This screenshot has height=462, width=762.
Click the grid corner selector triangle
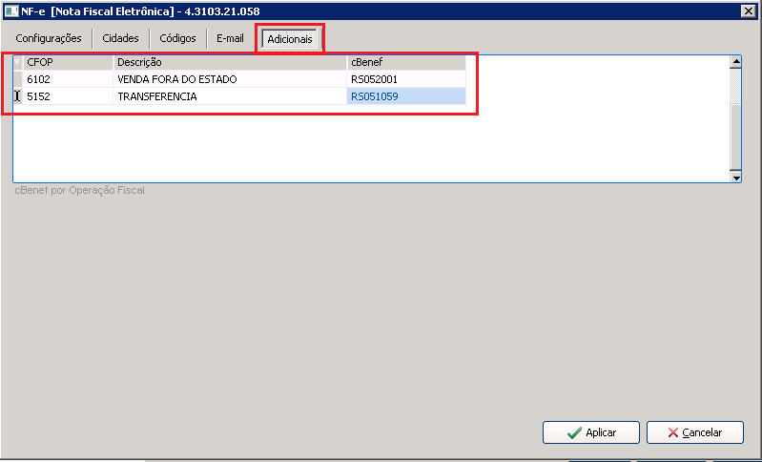point(17,62)
